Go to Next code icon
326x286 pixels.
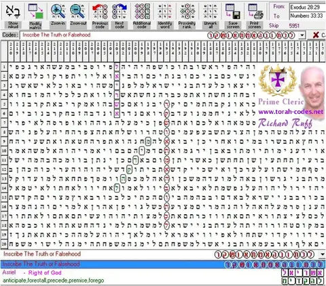pos(120,11)
